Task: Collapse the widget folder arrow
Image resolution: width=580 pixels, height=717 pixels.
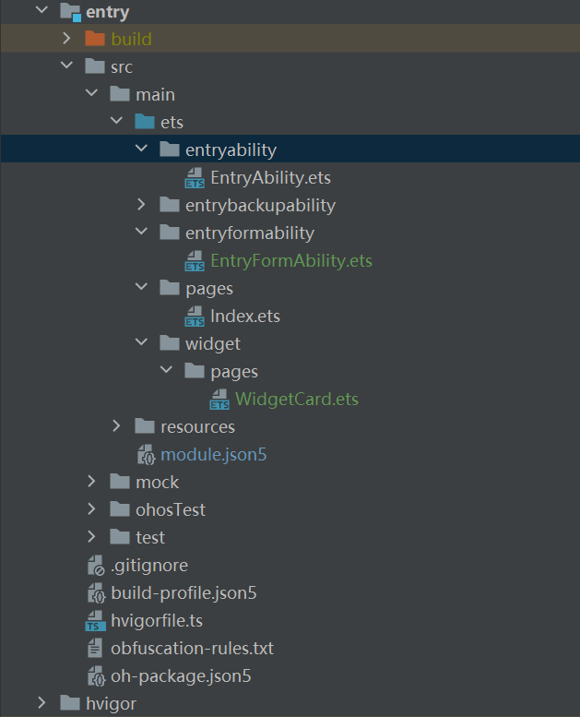Action: 141,343
